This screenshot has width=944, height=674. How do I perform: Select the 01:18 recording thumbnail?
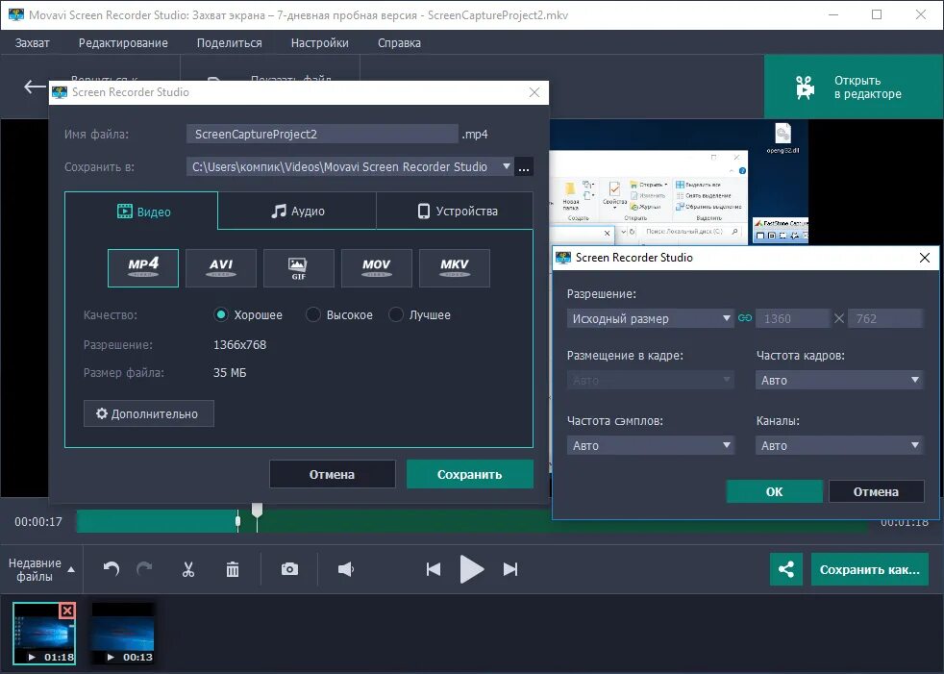coord(44,634)
